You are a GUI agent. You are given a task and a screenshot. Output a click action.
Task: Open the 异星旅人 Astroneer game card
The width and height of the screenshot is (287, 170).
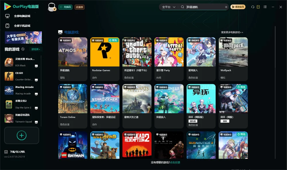(169, 106)
